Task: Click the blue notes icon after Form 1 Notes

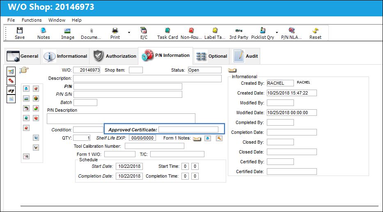Action: pyautogui.click(x=208, y=138)
